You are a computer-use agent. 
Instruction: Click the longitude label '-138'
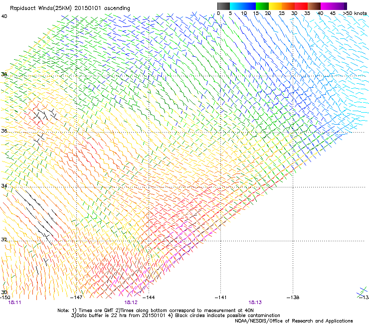tap(293, 298)
